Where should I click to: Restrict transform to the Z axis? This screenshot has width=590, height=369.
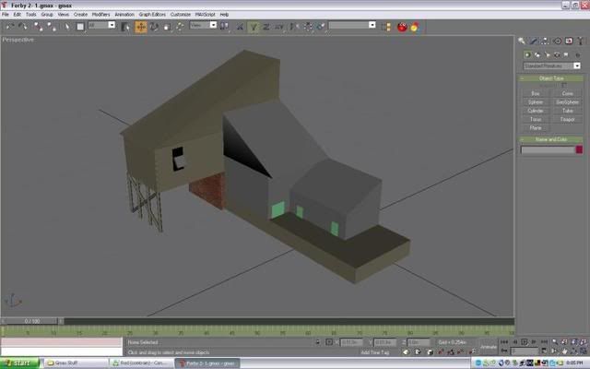pyautogui.click(x=266, y=27)
